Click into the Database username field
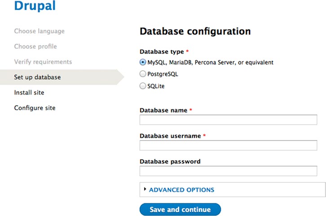Viewport: 326px width, 216px height. pyautogui.click(x=228, y=145)
